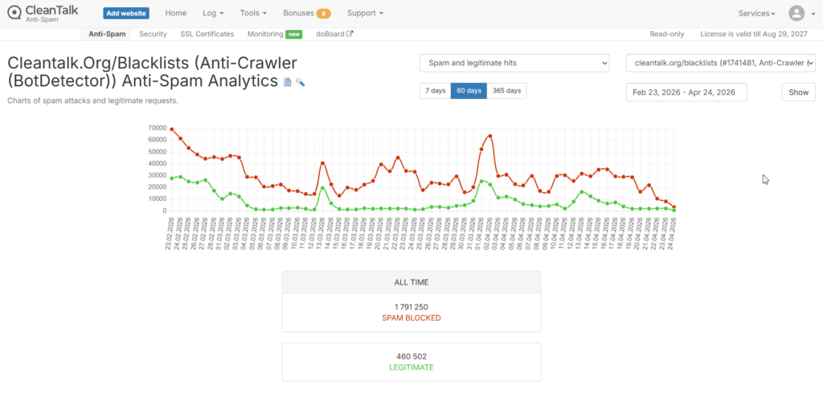This screenshot has height=393, width=823.
Task: Open the document icon beside Analytics title
Action: click(287, 82)
